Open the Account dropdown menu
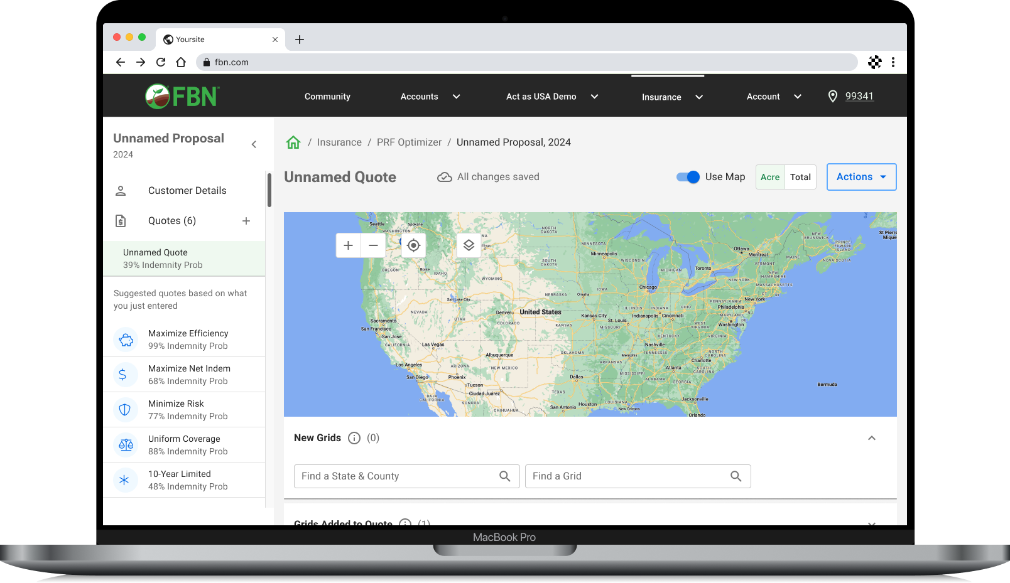Screen dimensions: 1010x583 (774, 97)
